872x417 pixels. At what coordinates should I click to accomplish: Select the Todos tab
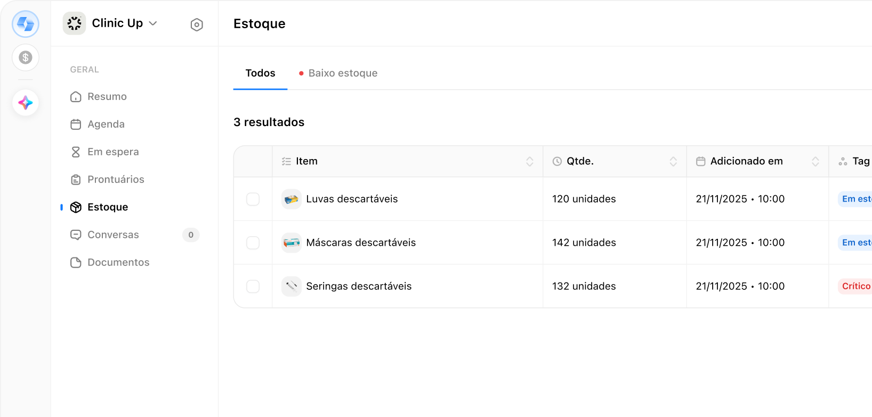tap(260, 73)
